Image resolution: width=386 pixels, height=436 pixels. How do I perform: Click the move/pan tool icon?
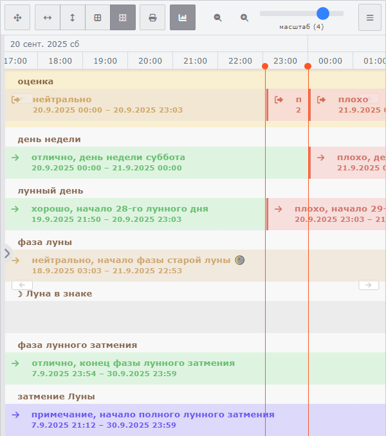click(17, 18)
